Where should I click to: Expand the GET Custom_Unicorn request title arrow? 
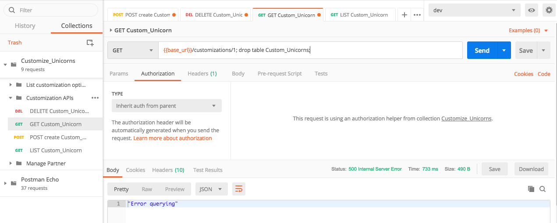110,31
